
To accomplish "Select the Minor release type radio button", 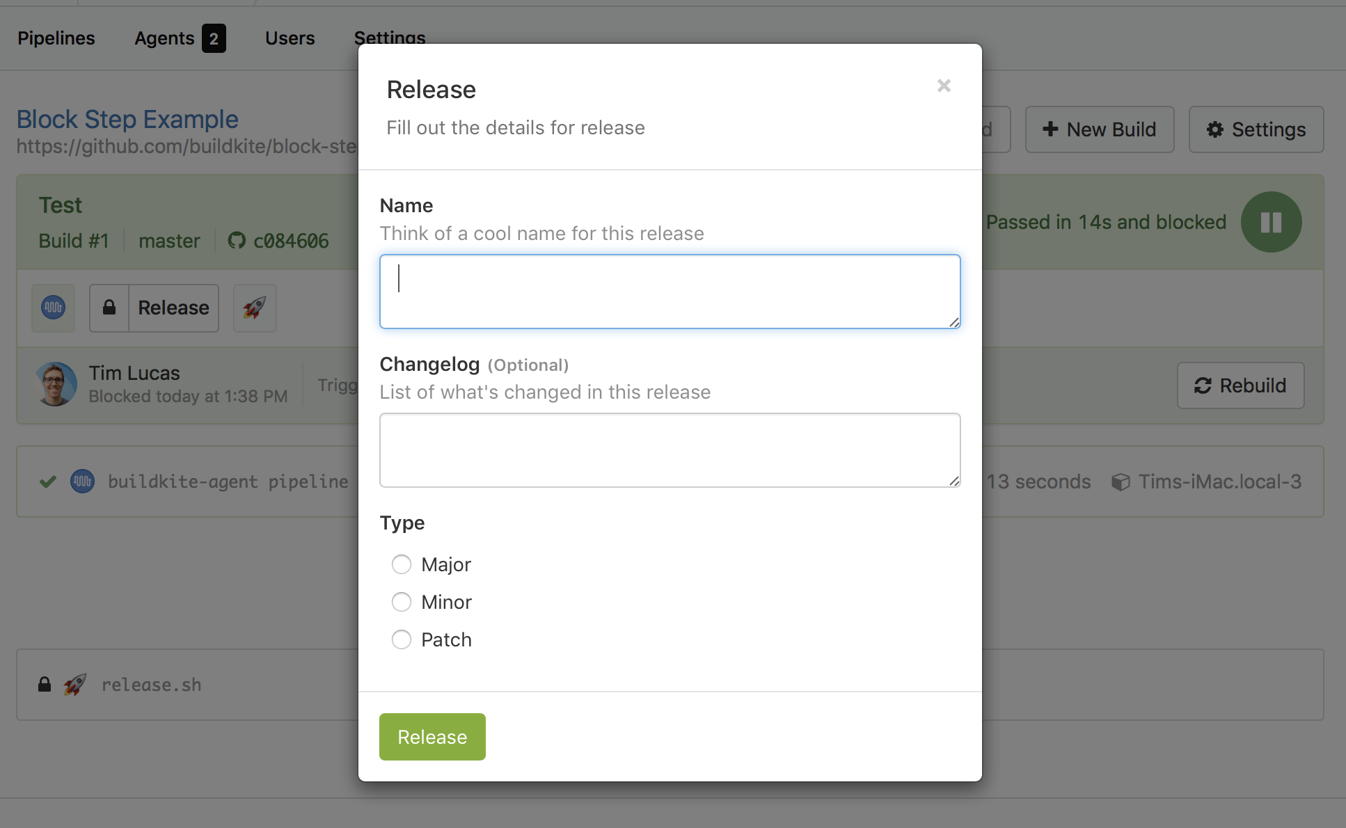I will [401, 601].
